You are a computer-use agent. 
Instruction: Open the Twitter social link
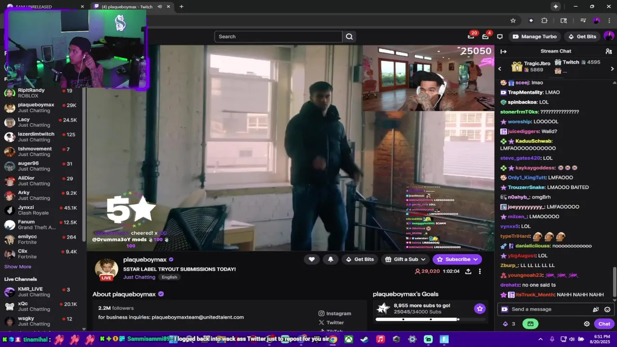tap(331, 322)
